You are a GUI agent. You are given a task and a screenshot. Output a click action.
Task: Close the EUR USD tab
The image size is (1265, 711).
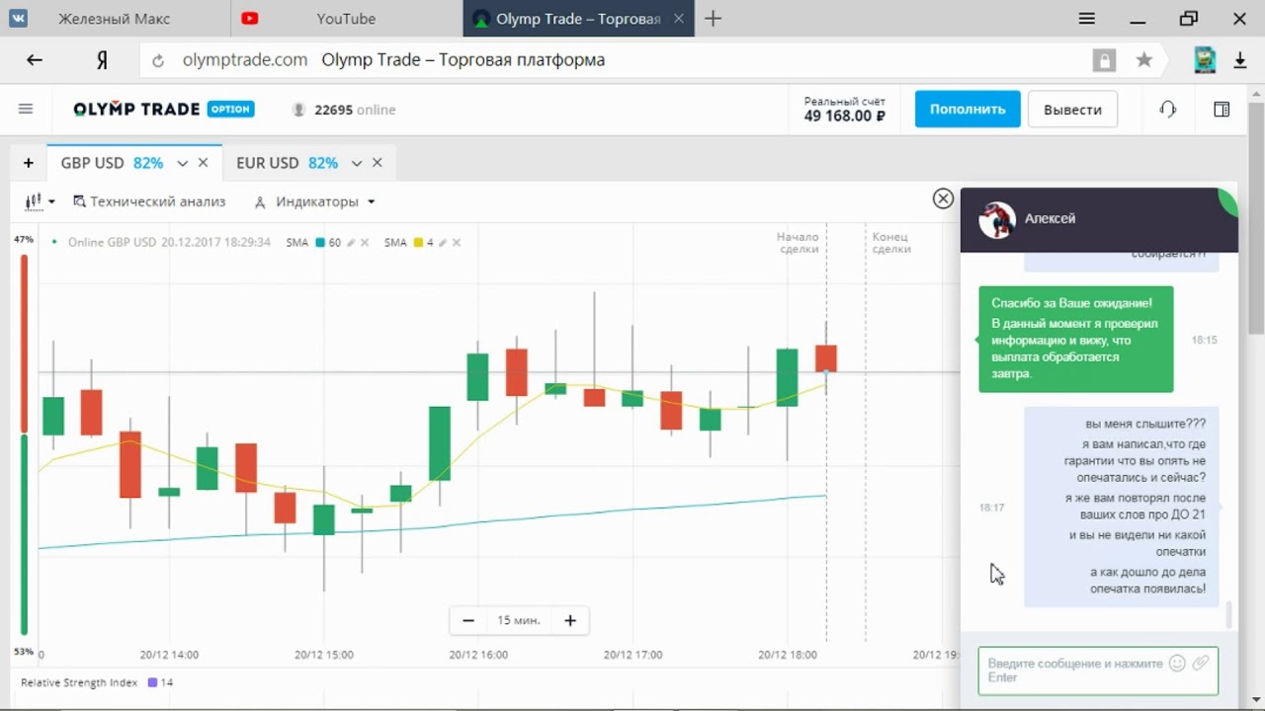[378, 163]
